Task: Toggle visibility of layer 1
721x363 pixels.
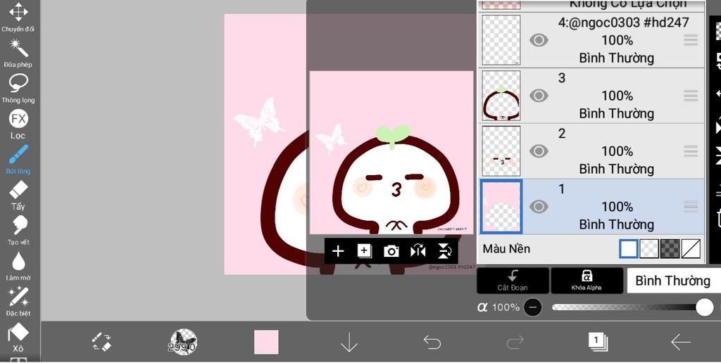Action: pos(539,207)
